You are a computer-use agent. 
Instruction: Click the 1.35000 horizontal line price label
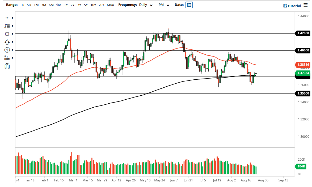pyautogui.click(x=302, y=93)
